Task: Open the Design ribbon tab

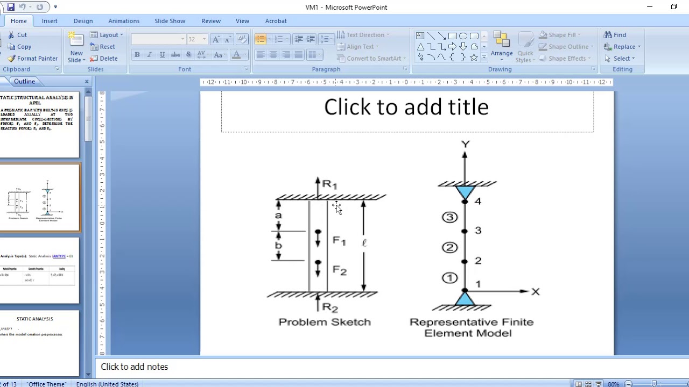Action: tap(83, 21)
